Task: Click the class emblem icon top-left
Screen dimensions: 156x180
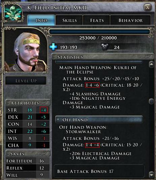Action: click(13, 13)
